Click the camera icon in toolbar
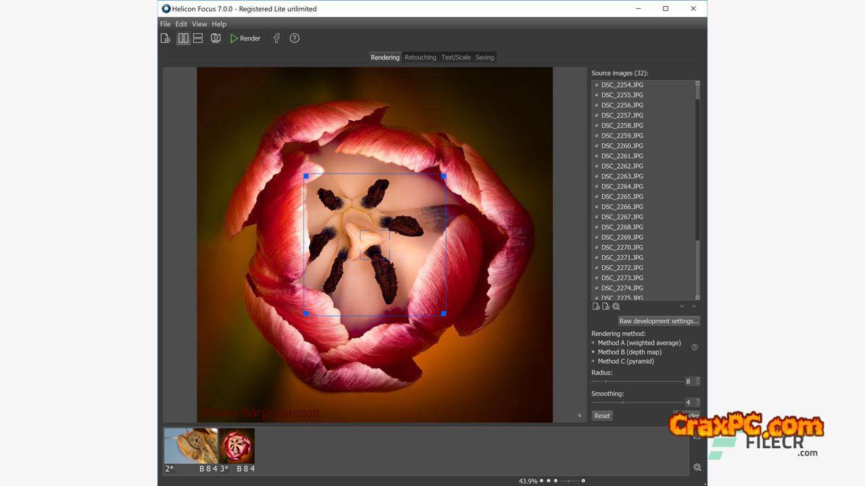 point(216,38)
